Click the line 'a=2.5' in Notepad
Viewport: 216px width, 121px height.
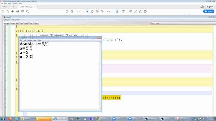tap(26, 48)
